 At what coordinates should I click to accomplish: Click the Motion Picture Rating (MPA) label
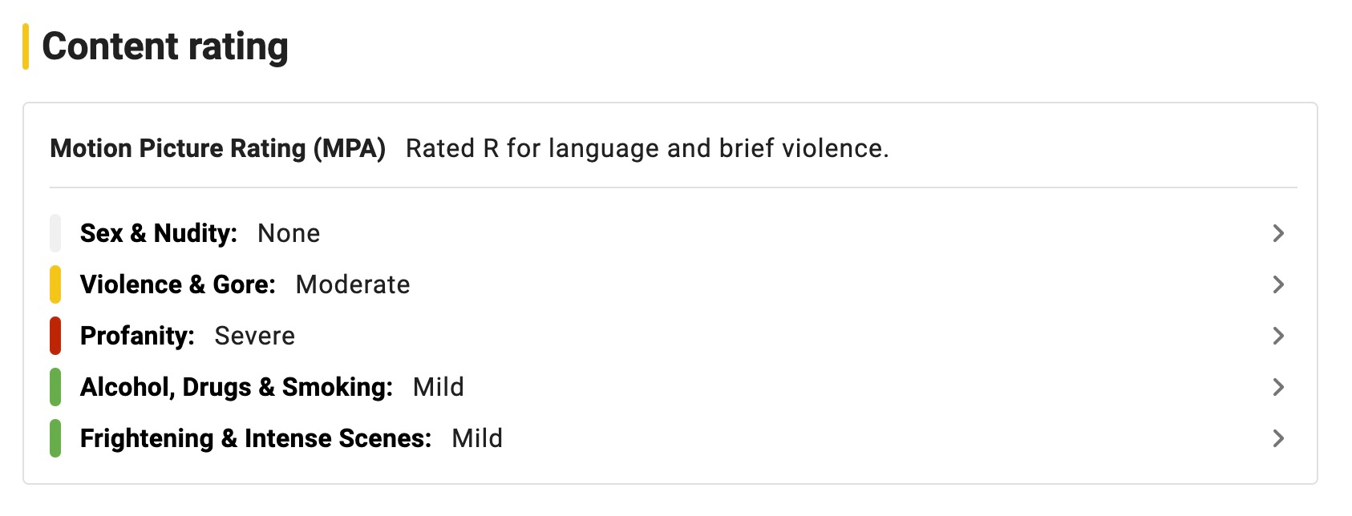(x=218, y=148)
